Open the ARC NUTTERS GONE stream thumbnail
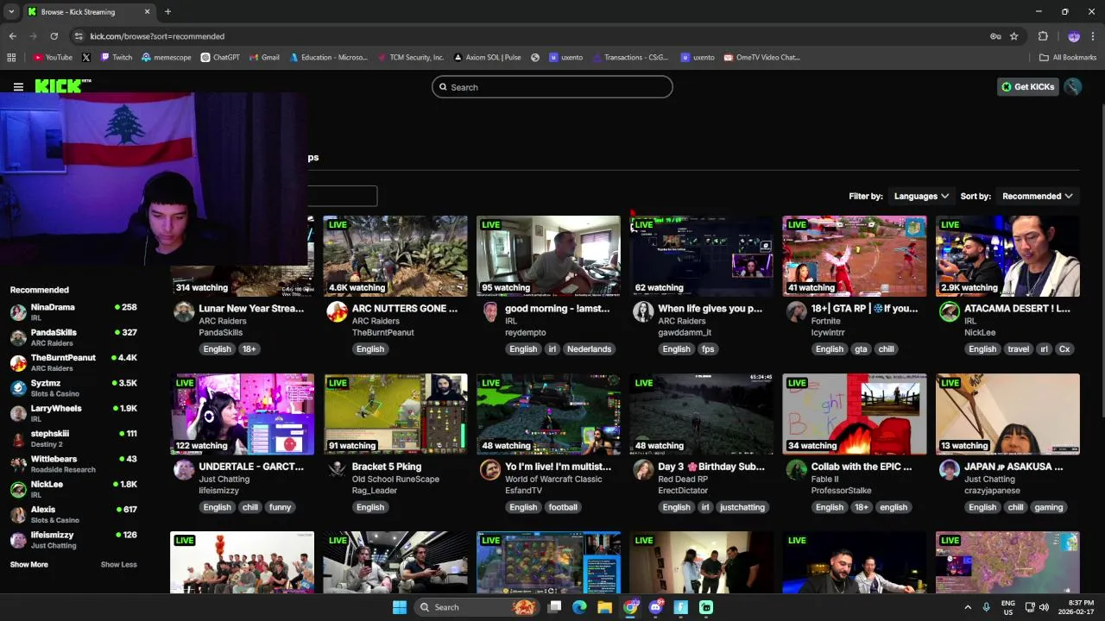Image resolution: width=1105 pixels, height=621 pixels. [395, 256]
